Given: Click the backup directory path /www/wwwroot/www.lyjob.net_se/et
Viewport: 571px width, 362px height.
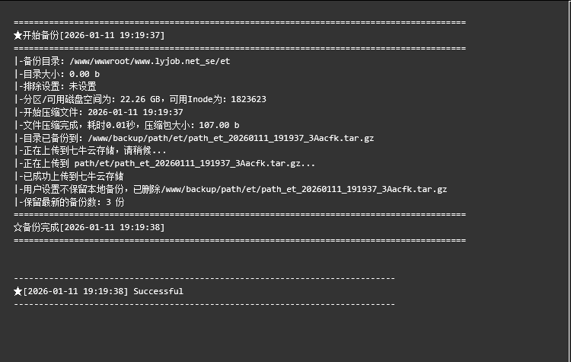Looking at the screenshot, I should pos(149,61).
